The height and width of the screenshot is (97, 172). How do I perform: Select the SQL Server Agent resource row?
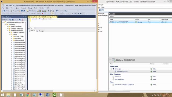140,79
